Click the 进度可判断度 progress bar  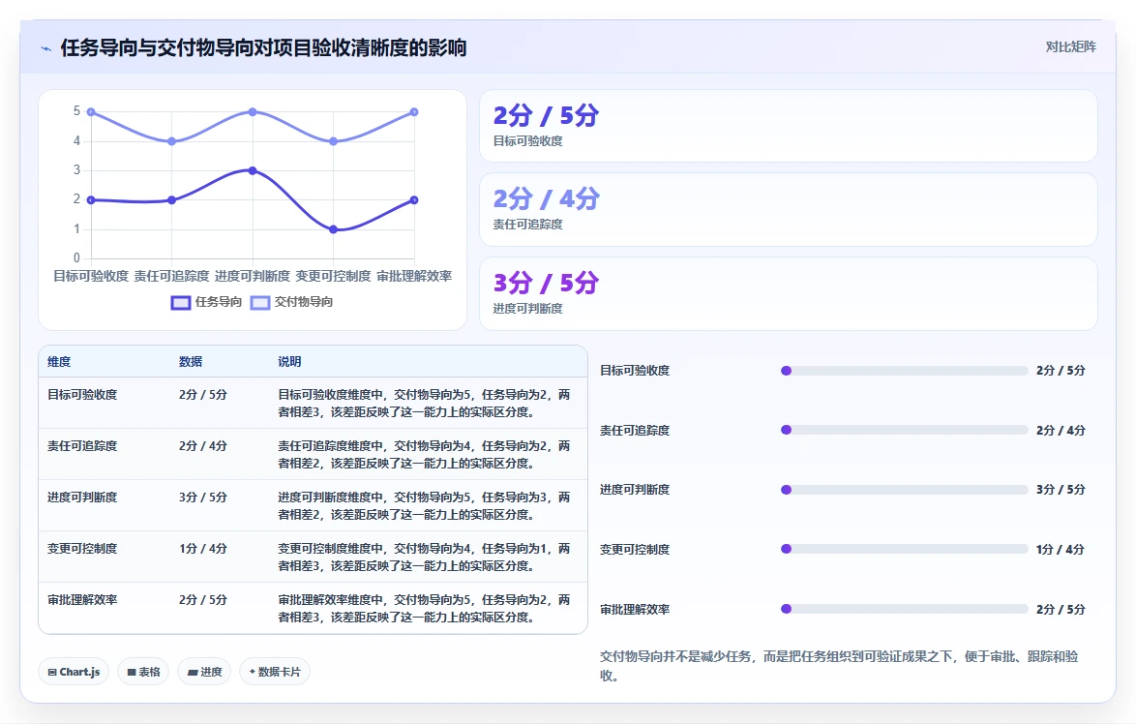tap(904, 489)
